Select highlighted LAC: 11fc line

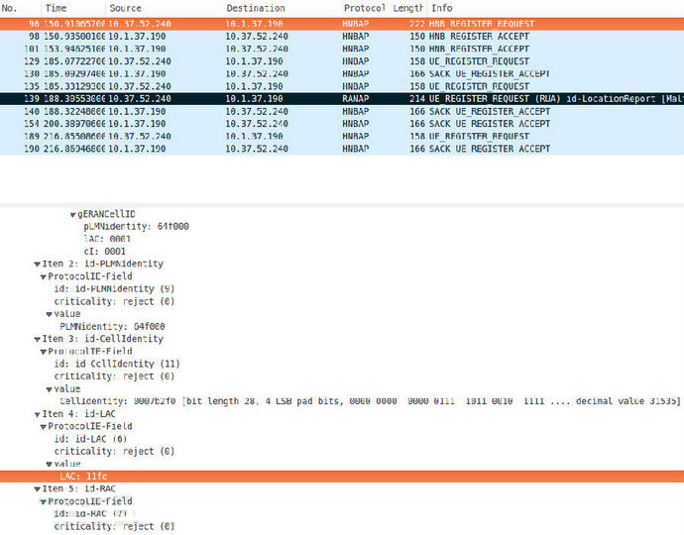(342, 477)
